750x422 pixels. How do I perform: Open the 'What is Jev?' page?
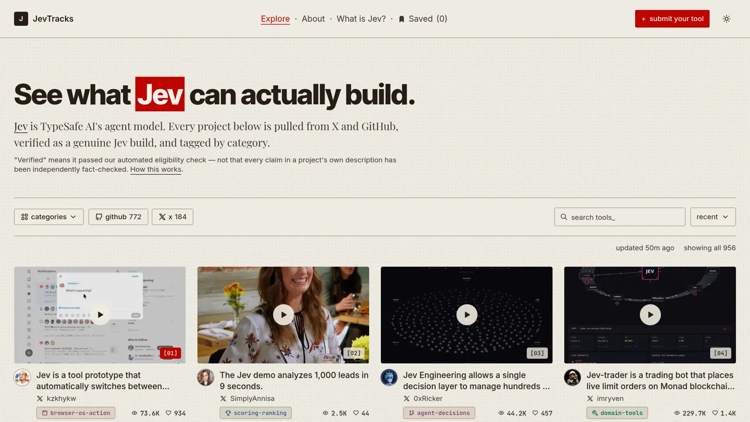pos(361,19)
